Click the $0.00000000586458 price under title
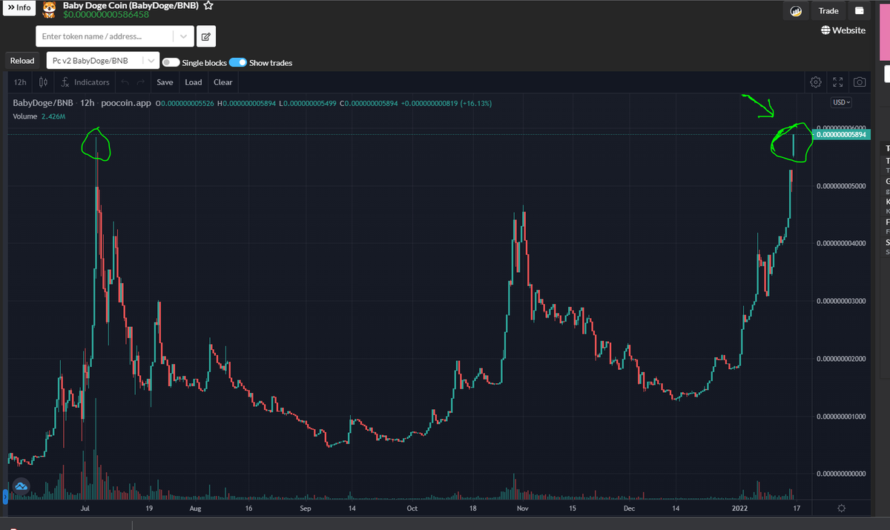This screenshot has height=530, width=890. (105, 14)
